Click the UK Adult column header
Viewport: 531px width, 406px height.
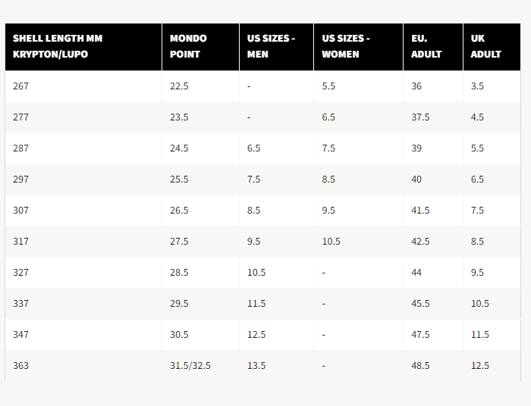click(485, 46)
